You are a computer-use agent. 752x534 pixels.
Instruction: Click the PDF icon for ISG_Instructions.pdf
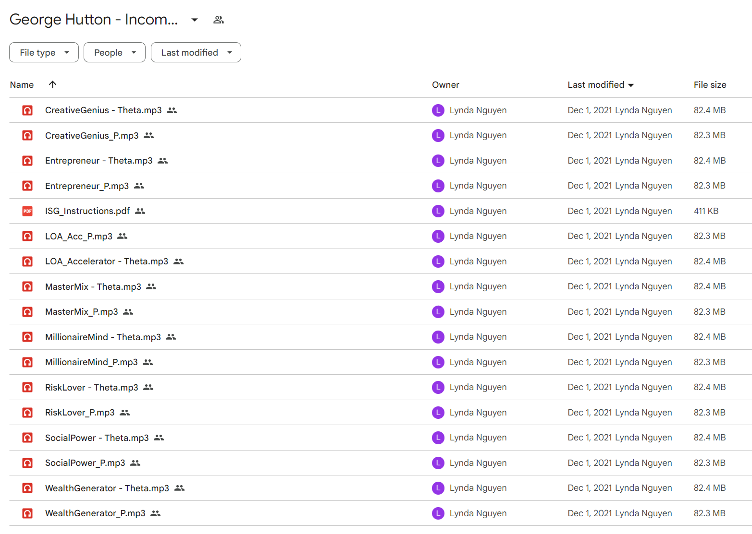(27, 211)
